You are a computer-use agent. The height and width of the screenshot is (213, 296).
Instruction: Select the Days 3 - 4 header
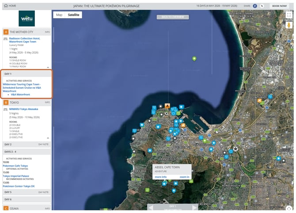27,152
